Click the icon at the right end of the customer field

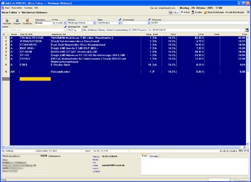pyautogui.click(x=247, y=30)
